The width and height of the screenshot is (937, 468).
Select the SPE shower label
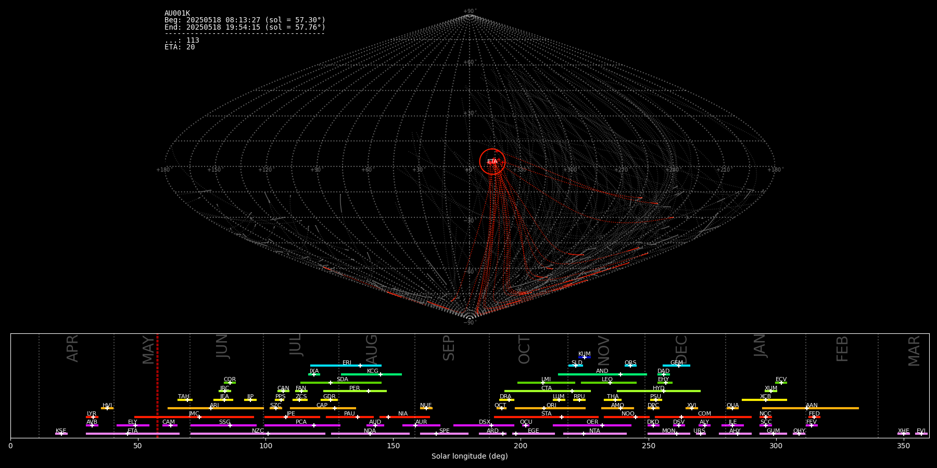(444, 431)
